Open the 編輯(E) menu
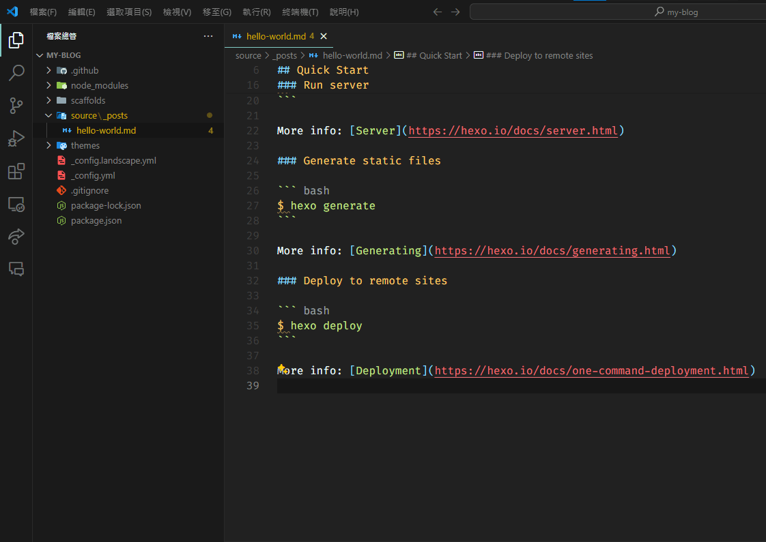The image size is (766, 542). (x=81, y=12)
